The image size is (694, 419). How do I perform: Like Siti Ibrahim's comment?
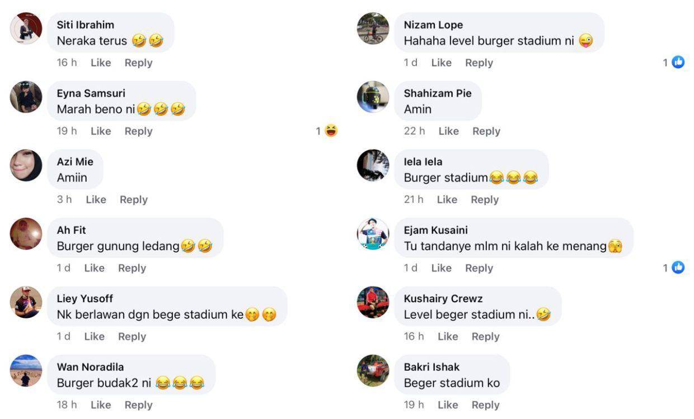(101, 63)
